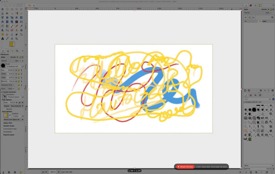Select the Measure tool
Image resolution: width=275 pixels, height=174 pixels.
point(12,39)
